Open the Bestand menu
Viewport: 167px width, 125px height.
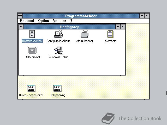(27, 21)
